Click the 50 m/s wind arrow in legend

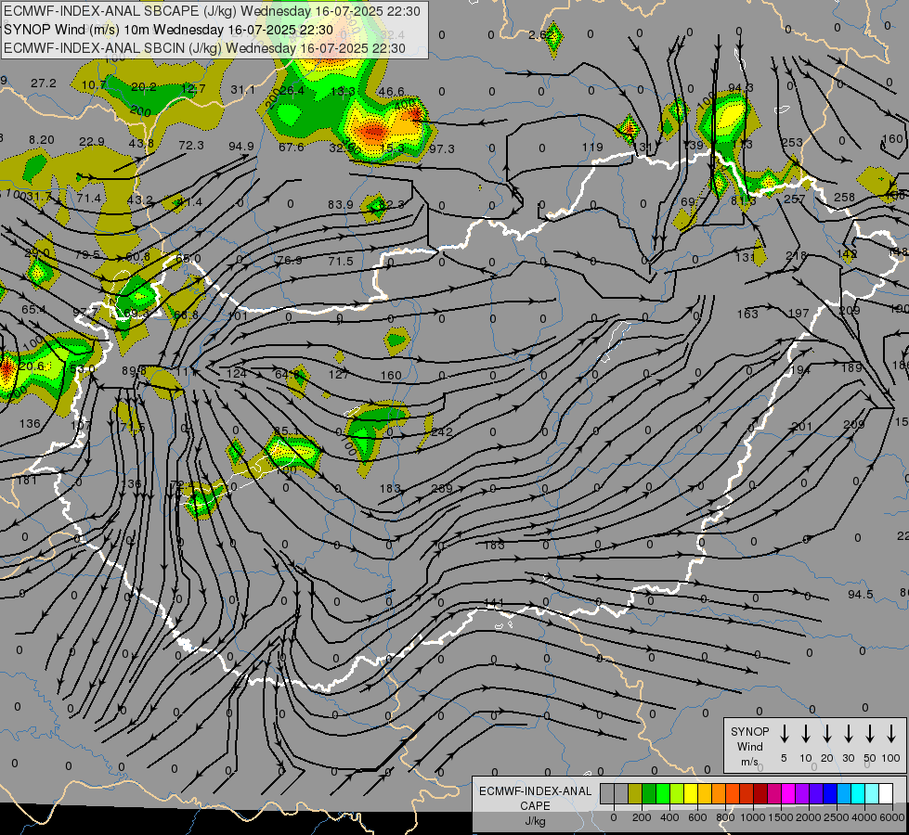click(870, 734)
